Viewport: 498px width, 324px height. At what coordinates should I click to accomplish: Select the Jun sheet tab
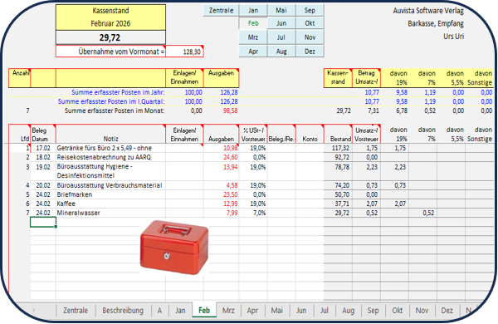[x=301, y=311]
